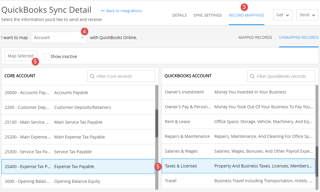The image size is (320, 192).
Task: Click the Service Tax Payable description cell
Action: (x=73, y=152)
